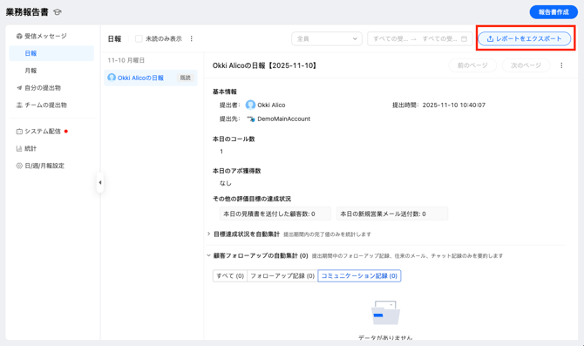The height and width of the screenshot is (346, 584).
Task: Click the 本日の新規営業メール送付数: 0 box
Action: (392, 214)
